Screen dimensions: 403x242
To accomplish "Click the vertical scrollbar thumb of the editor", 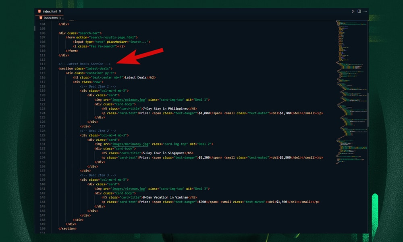I will pos(368,110).
